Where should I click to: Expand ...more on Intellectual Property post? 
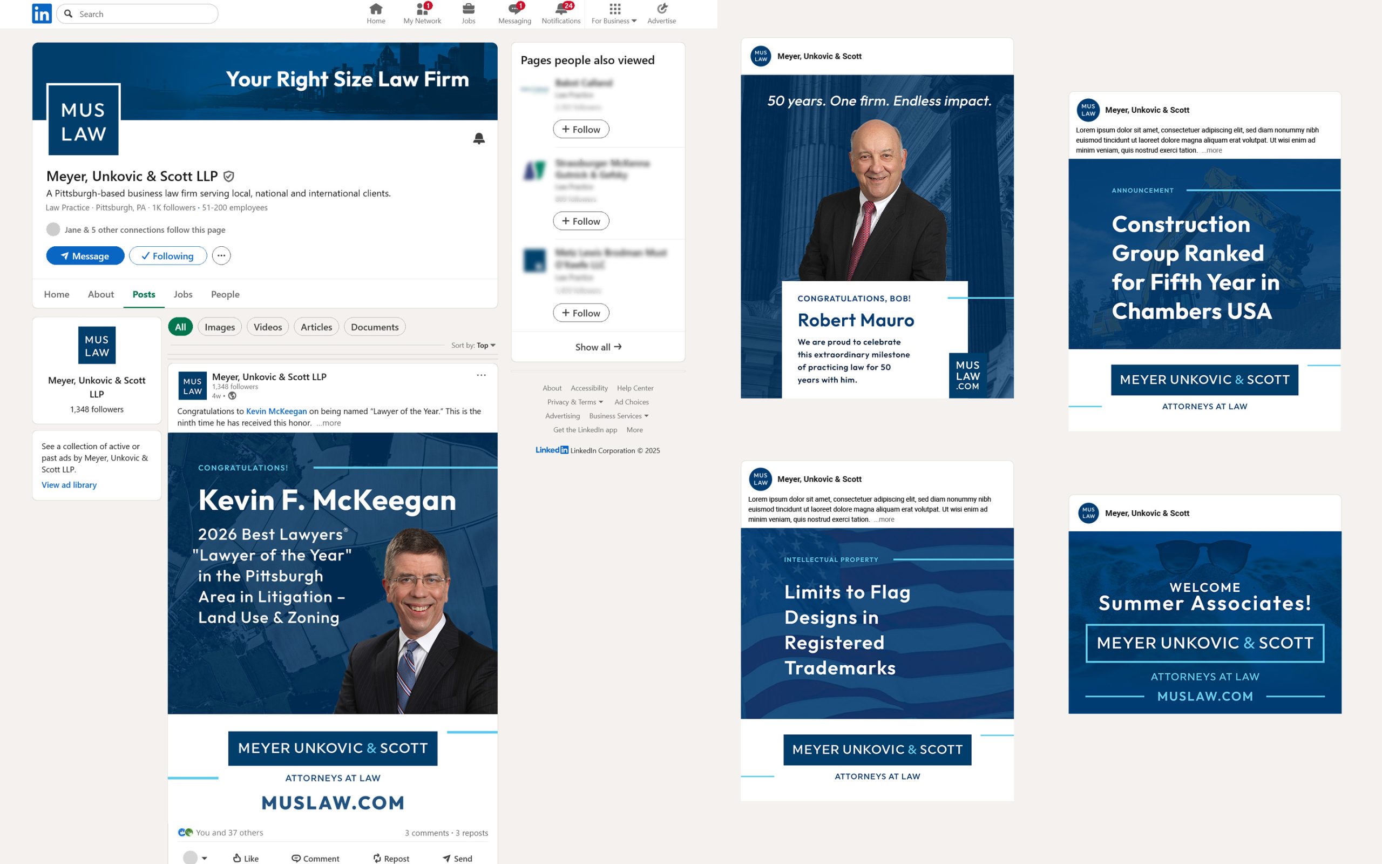[883, 519]
